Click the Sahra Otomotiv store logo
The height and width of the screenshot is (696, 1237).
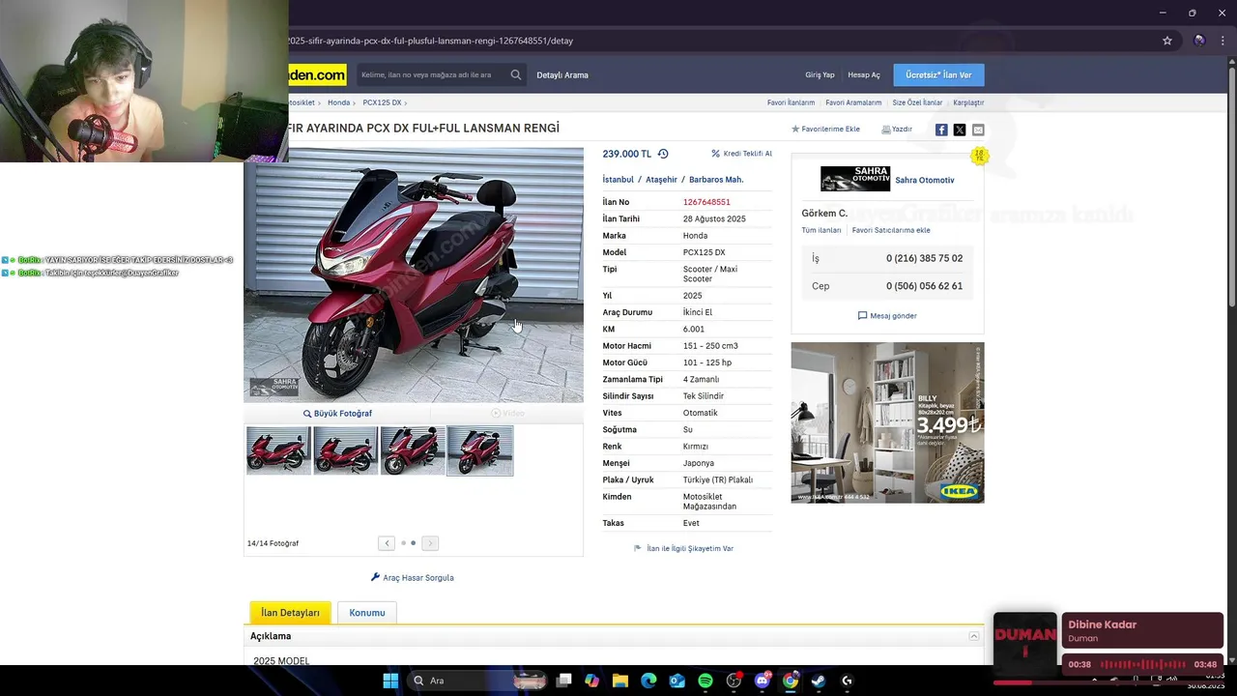pyautogui.click(x=855, y=179)
